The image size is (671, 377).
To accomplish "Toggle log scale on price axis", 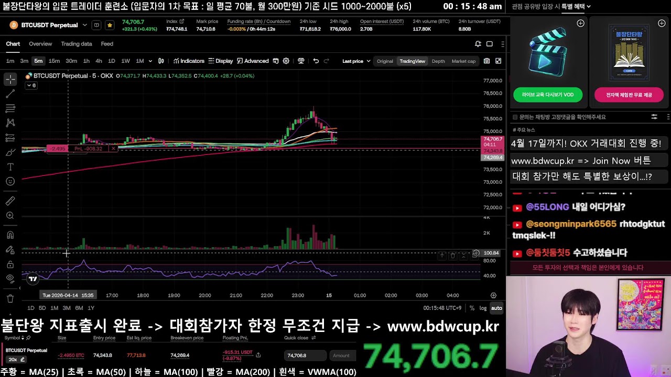I will (483, 308).
